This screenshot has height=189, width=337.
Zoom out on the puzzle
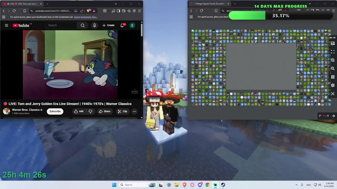click(333, 69)
